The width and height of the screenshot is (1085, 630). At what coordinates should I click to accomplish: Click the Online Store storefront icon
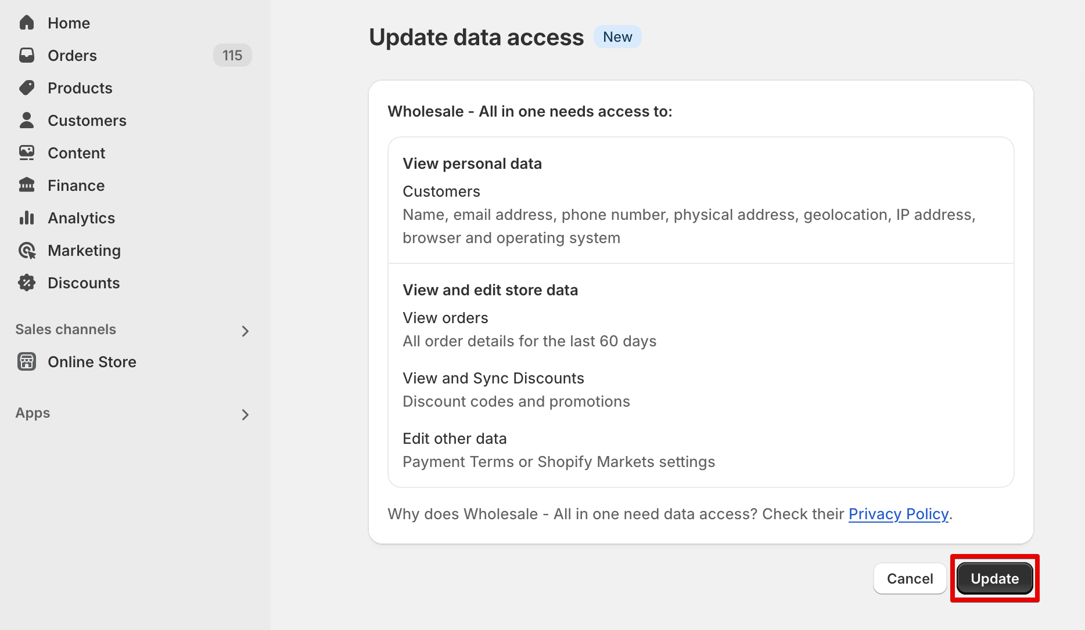pos(27,361)
